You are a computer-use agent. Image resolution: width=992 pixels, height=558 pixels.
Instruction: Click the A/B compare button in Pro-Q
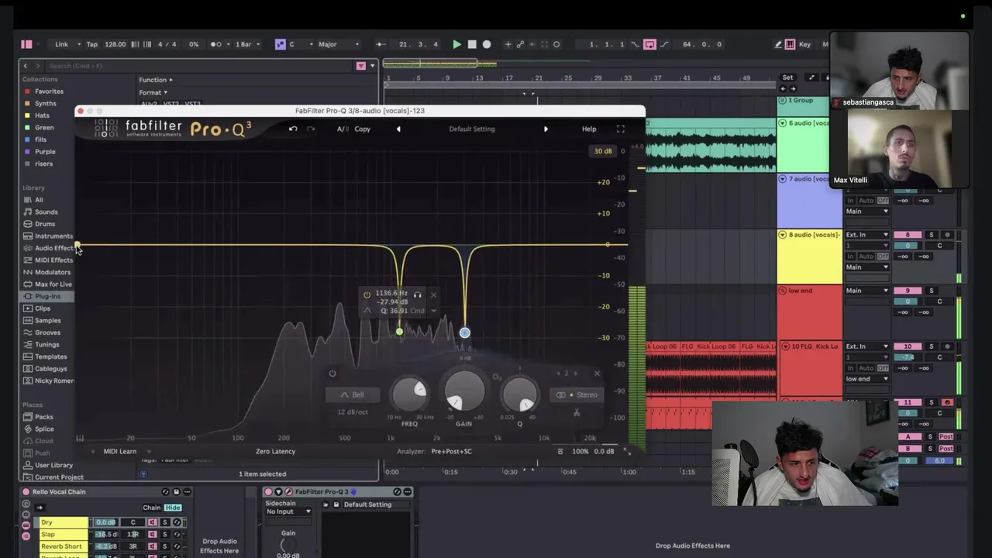tap(342, 129)
